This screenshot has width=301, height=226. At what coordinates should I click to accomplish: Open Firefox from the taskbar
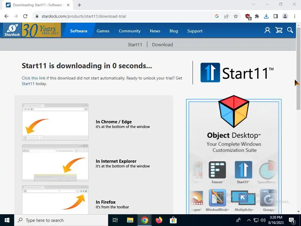click(x=159, y=220)
